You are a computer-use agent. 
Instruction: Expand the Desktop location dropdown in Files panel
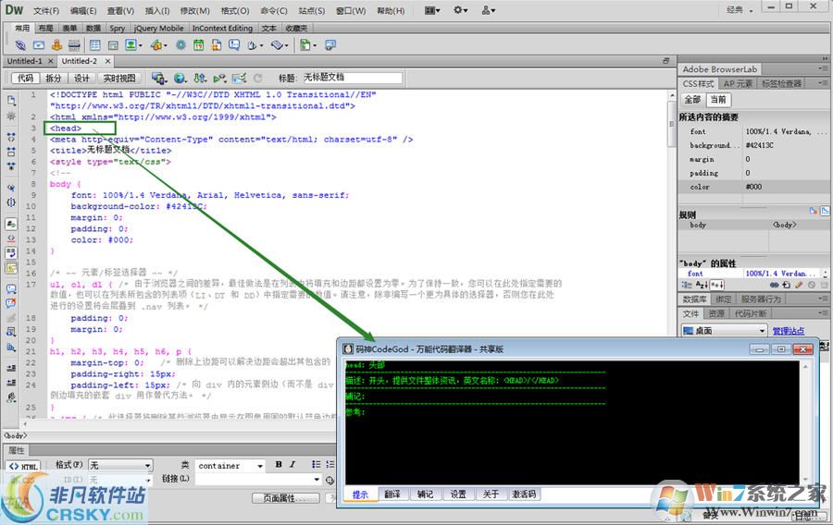[x=760, y=331]
